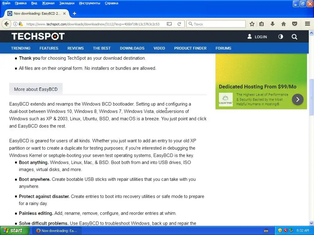Open DOWNLOADS section
The image size is (314, 235).
132,48
